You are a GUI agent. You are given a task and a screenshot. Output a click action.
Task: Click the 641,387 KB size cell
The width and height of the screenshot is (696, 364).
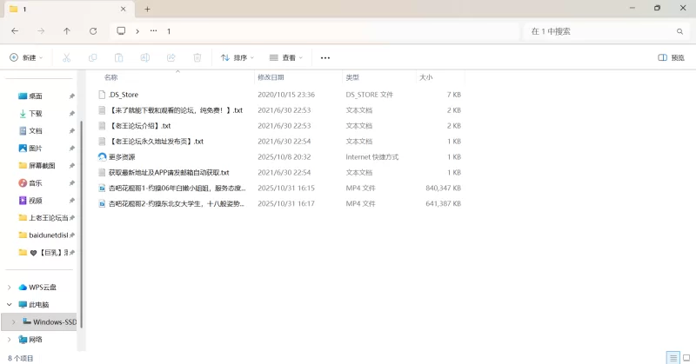click(x=443, y=203)
